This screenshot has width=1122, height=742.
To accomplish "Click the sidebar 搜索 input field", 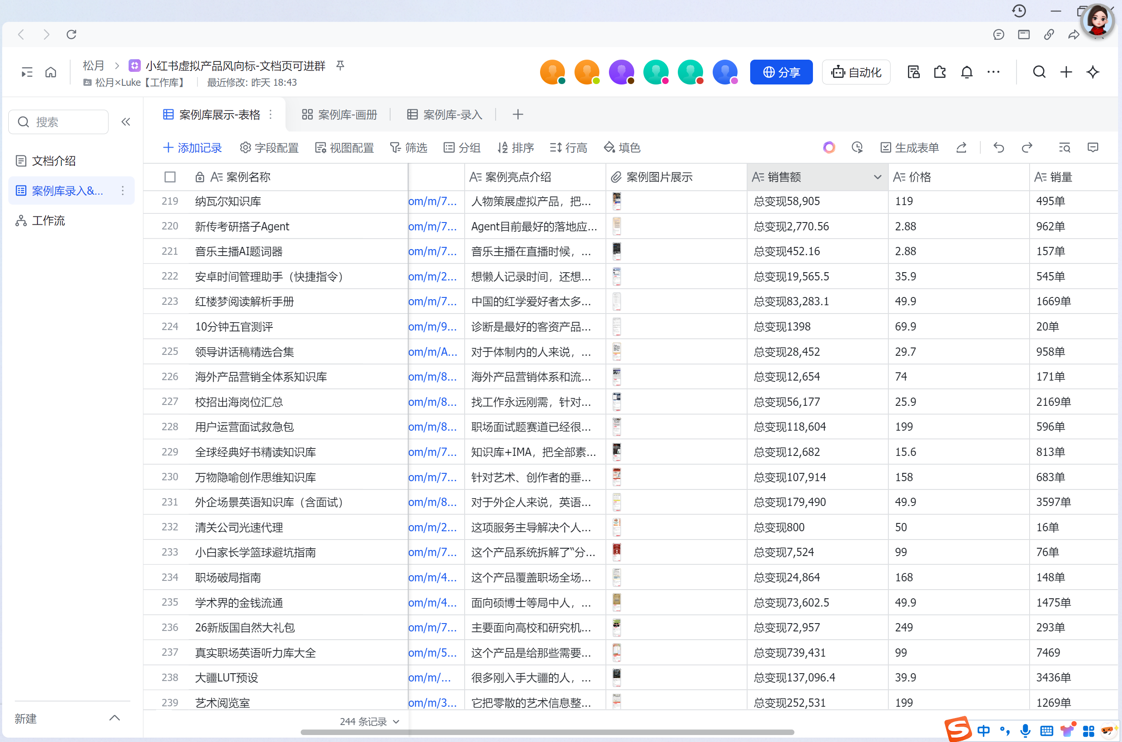I will (59, 122).
